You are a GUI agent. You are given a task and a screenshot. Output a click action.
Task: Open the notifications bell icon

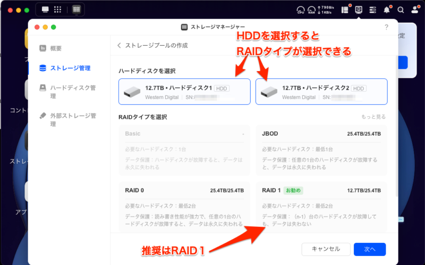387,10
